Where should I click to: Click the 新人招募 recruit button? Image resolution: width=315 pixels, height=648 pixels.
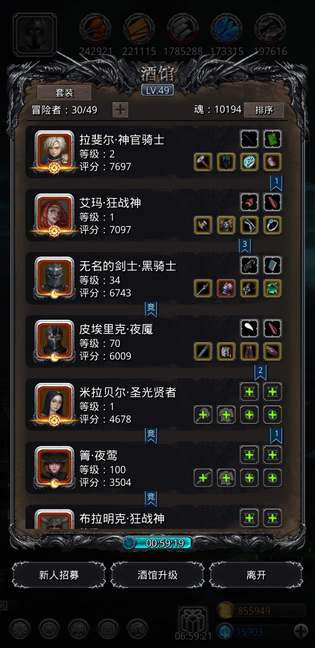[x=59, y=575]
